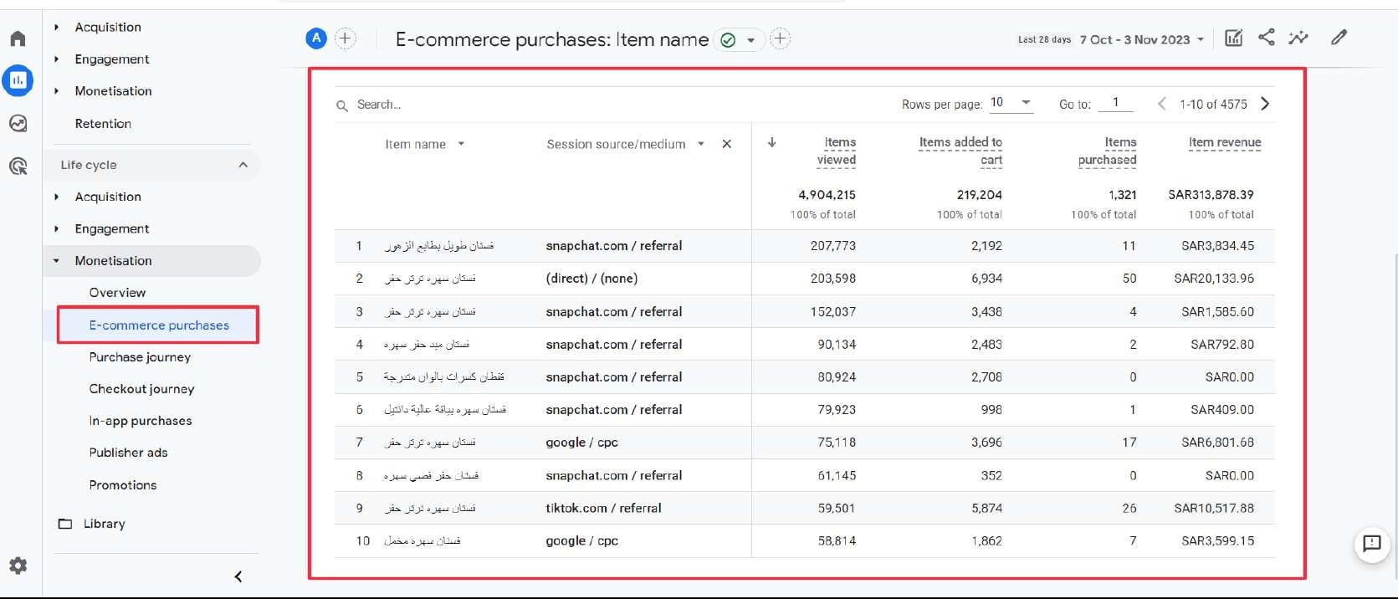Click 'snapchat.com / referral' in row 1
Image resolution: width=1398 pixels, height=599 pixels.
click(x=613, y=246)
